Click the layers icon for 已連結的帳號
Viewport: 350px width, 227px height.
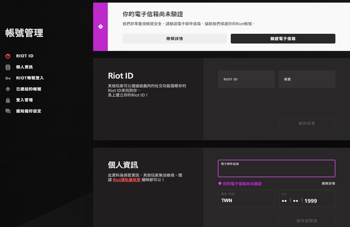8,89
